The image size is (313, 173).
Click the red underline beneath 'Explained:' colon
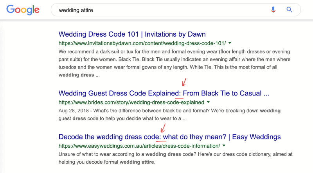(x=179, y=99)
